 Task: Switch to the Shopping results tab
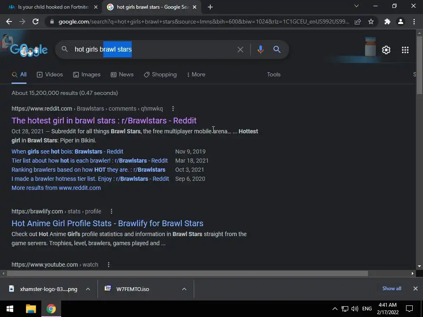(x=160, y=75)
